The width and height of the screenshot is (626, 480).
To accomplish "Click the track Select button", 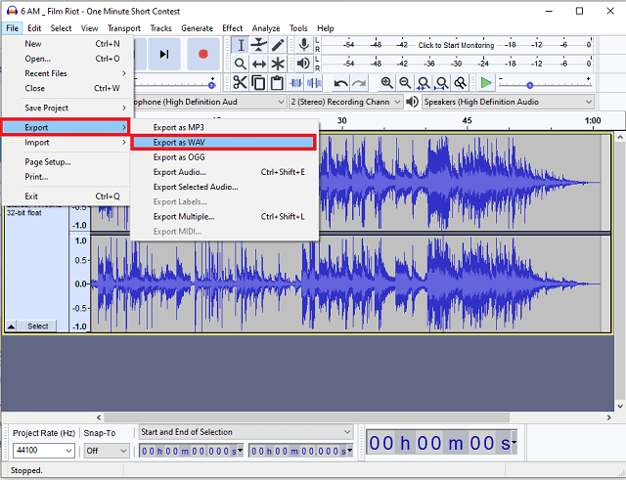I will [38, 326].
